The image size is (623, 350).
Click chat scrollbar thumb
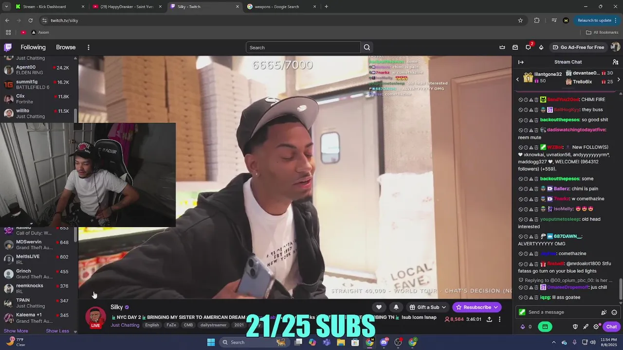click(620, 290)
